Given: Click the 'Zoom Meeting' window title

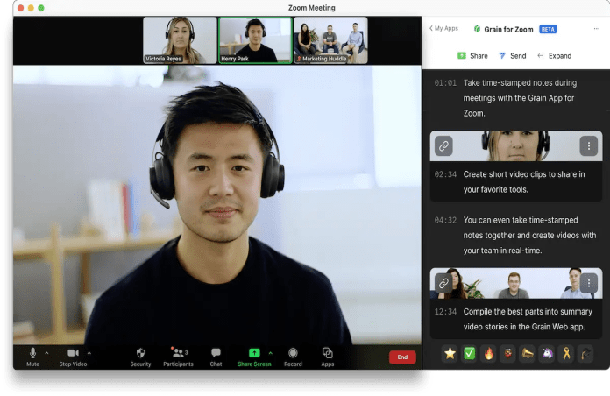Looking at the screenshot, I should [312, 7].
